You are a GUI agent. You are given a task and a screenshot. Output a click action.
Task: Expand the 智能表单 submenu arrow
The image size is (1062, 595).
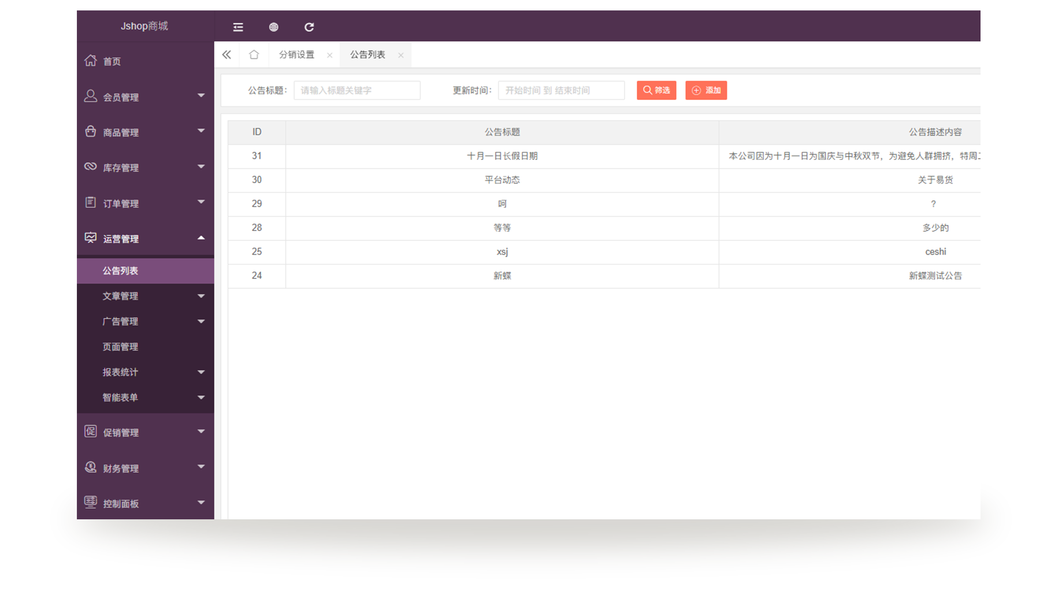(201, 397)
